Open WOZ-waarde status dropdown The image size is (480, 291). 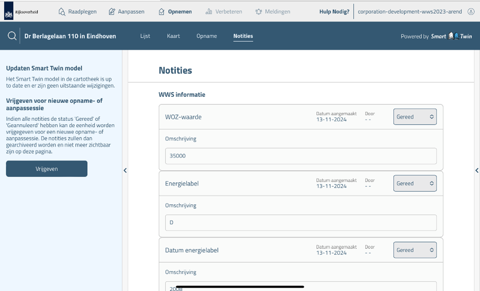[x=414, y=117]
